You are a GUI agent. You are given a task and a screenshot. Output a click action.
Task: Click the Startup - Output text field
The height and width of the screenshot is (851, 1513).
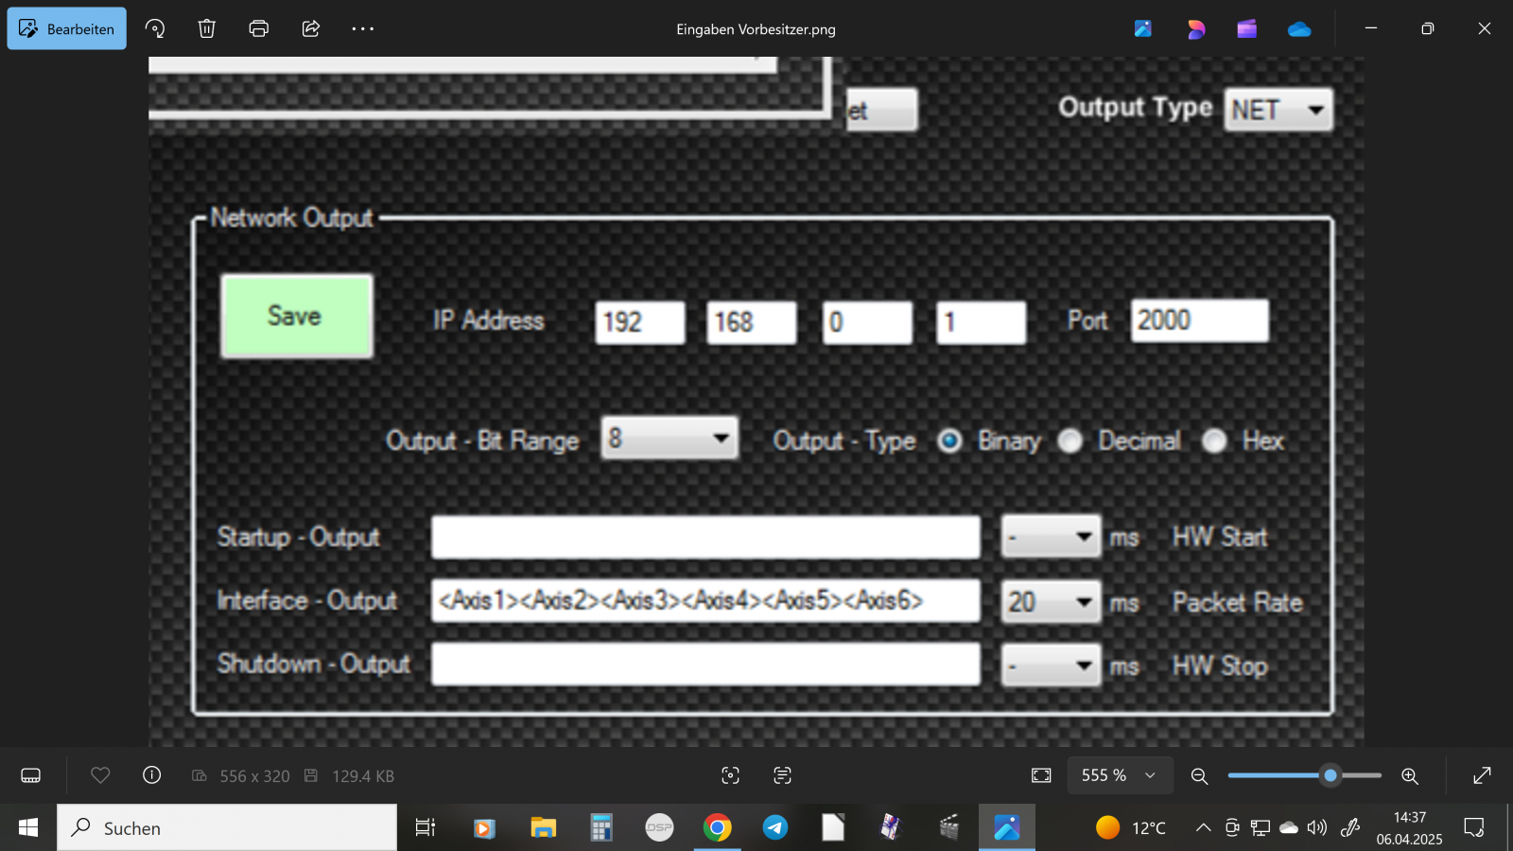[705, 537]
